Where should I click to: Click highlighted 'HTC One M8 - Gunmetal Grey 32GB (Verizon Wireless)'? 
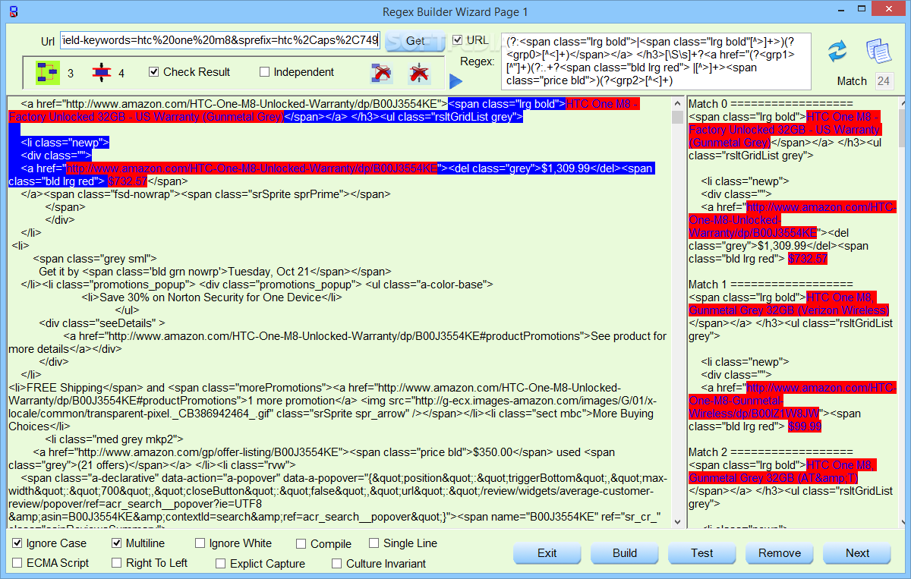tap(789, 304)
